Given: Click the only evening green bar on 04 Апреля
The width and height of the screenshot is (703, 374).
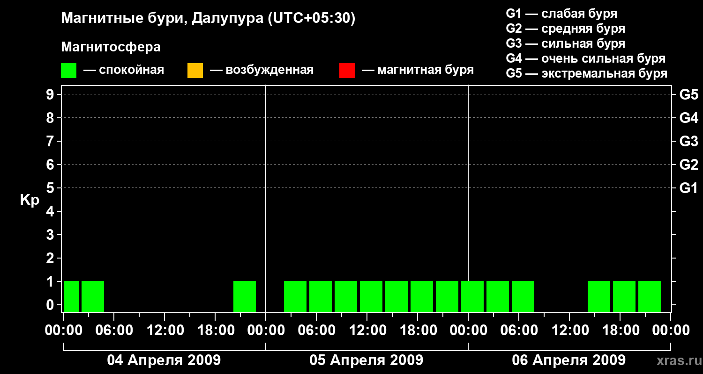Looking at the screenshot, I should pyautogui.click(x=245, y=296).
